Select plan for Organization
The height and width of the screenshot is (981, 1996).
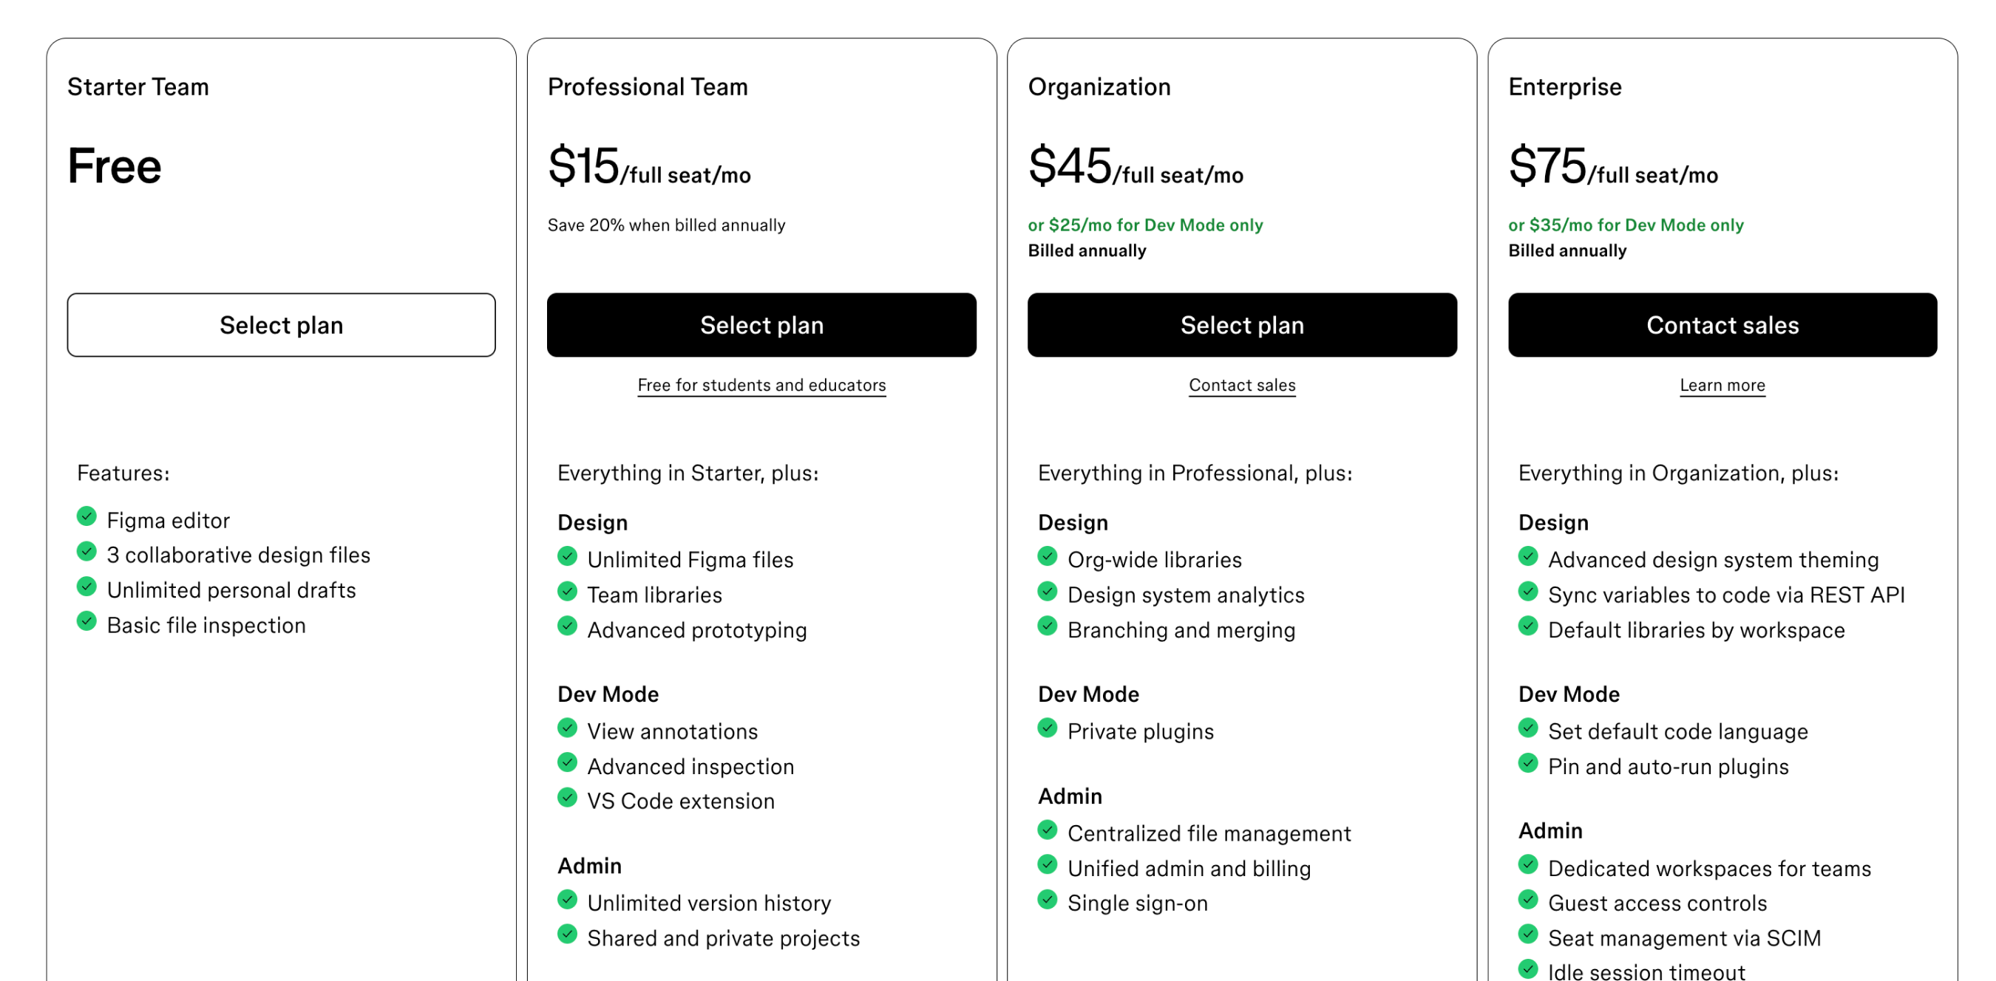click(1242, 324)
